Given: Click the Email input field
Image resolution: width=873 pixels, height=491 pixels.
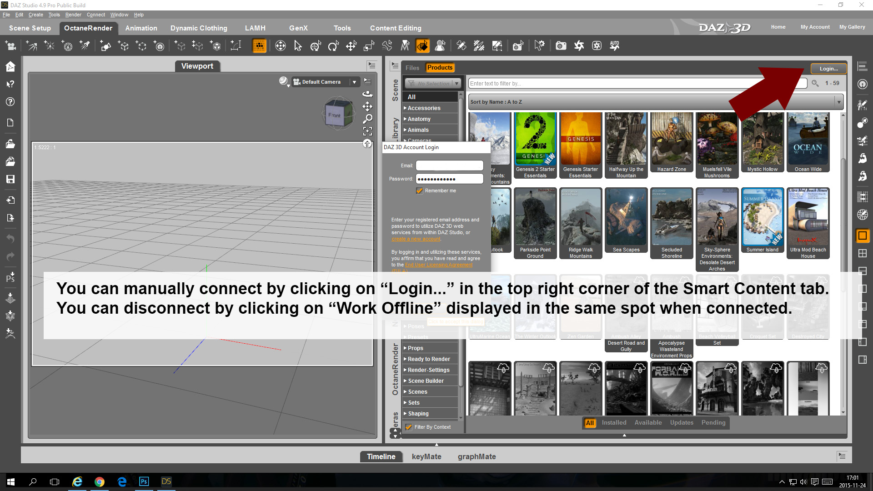Looking at the screenshot, I should point(449,166).
